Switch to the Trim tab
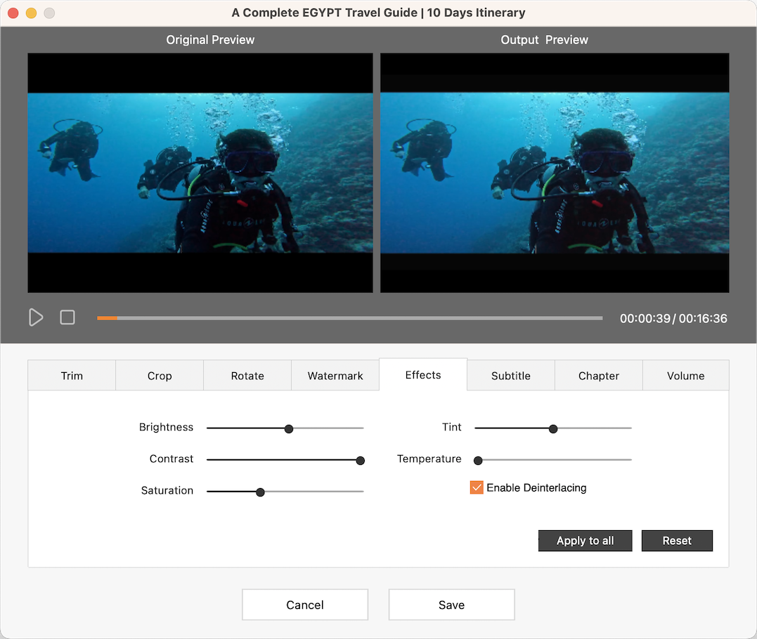757x639 pixels. coord(72,376)
